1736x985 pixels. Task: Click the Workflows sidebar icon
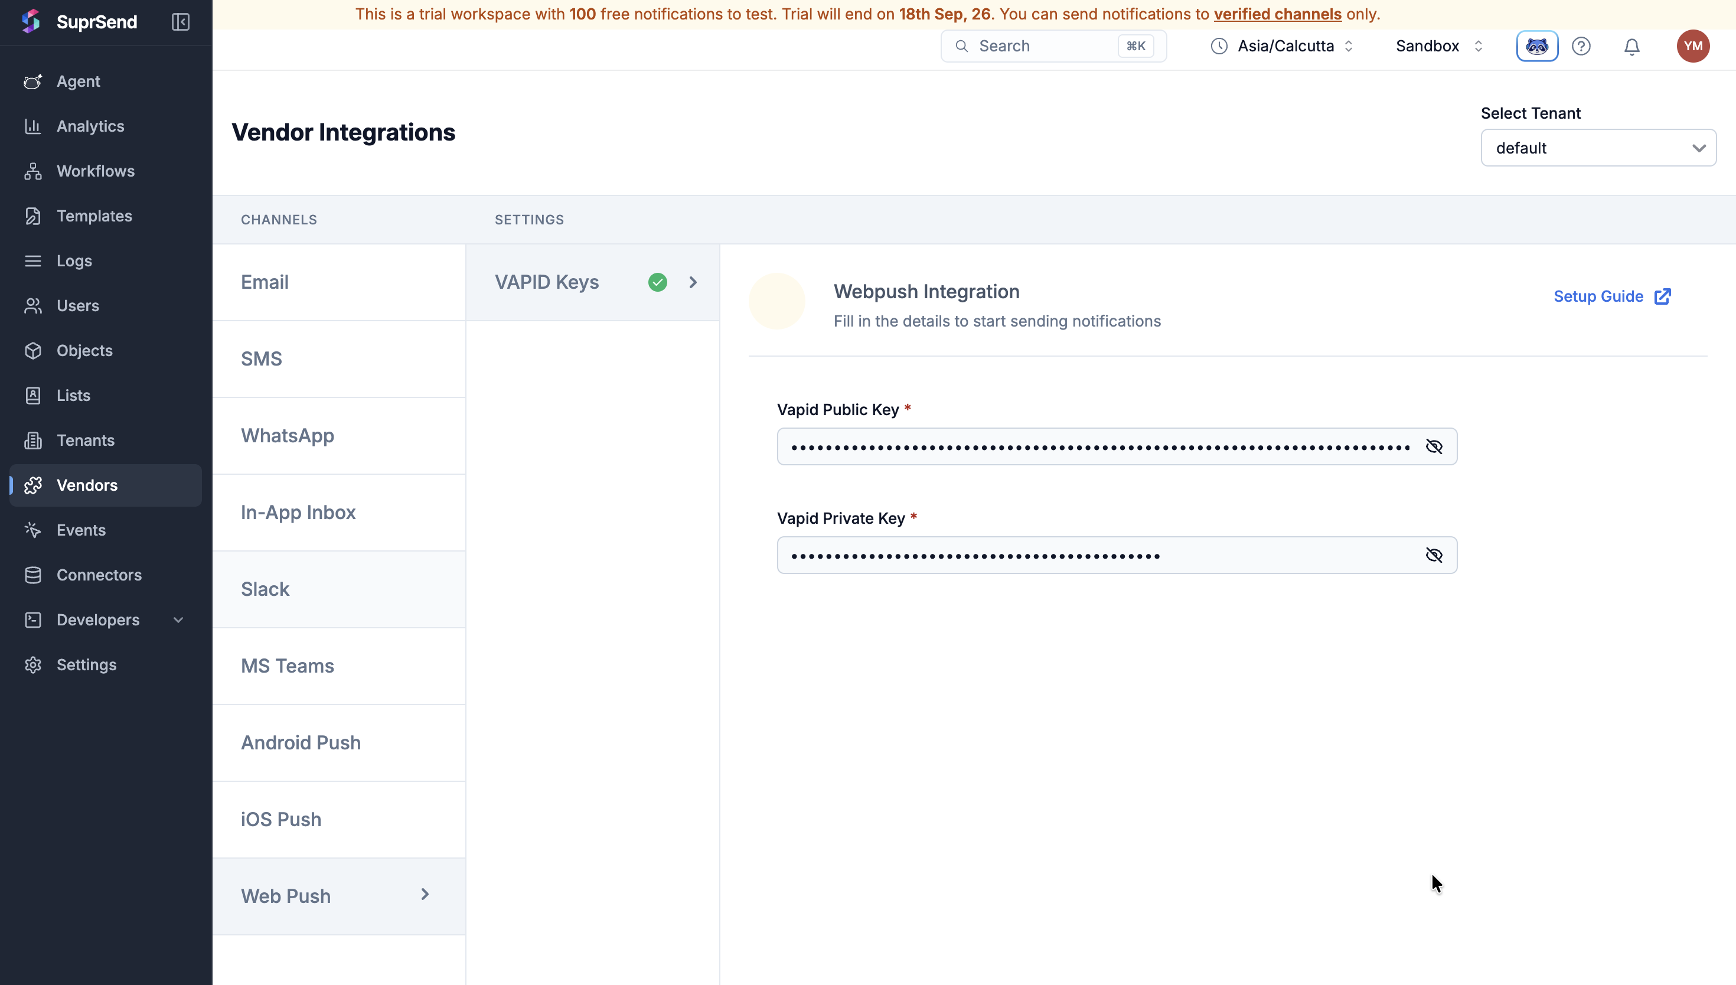point(32,171)
